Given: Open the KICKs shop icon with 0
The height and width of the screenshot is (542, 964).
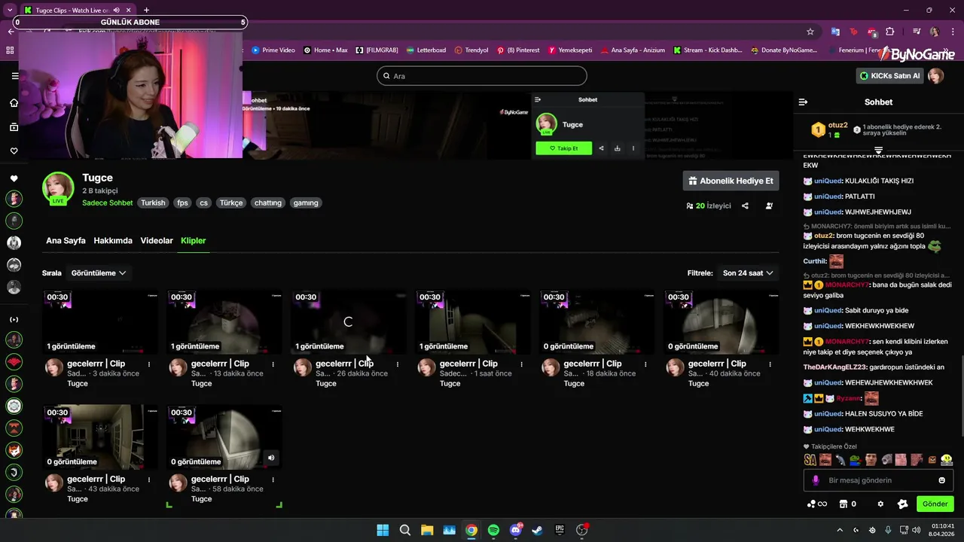Looking at the screenshot, I should point(848,504).
